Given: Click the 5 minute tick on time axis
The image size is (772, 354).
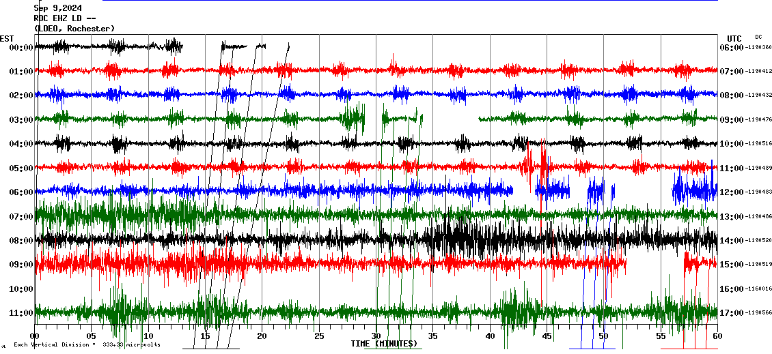Looking at the screenshot, I should pos(92,336).
